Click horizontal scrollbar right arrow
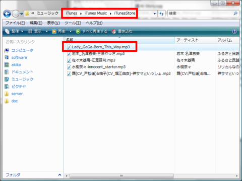Viewport: 242px width, 181px height. click(x=237, y=176)
